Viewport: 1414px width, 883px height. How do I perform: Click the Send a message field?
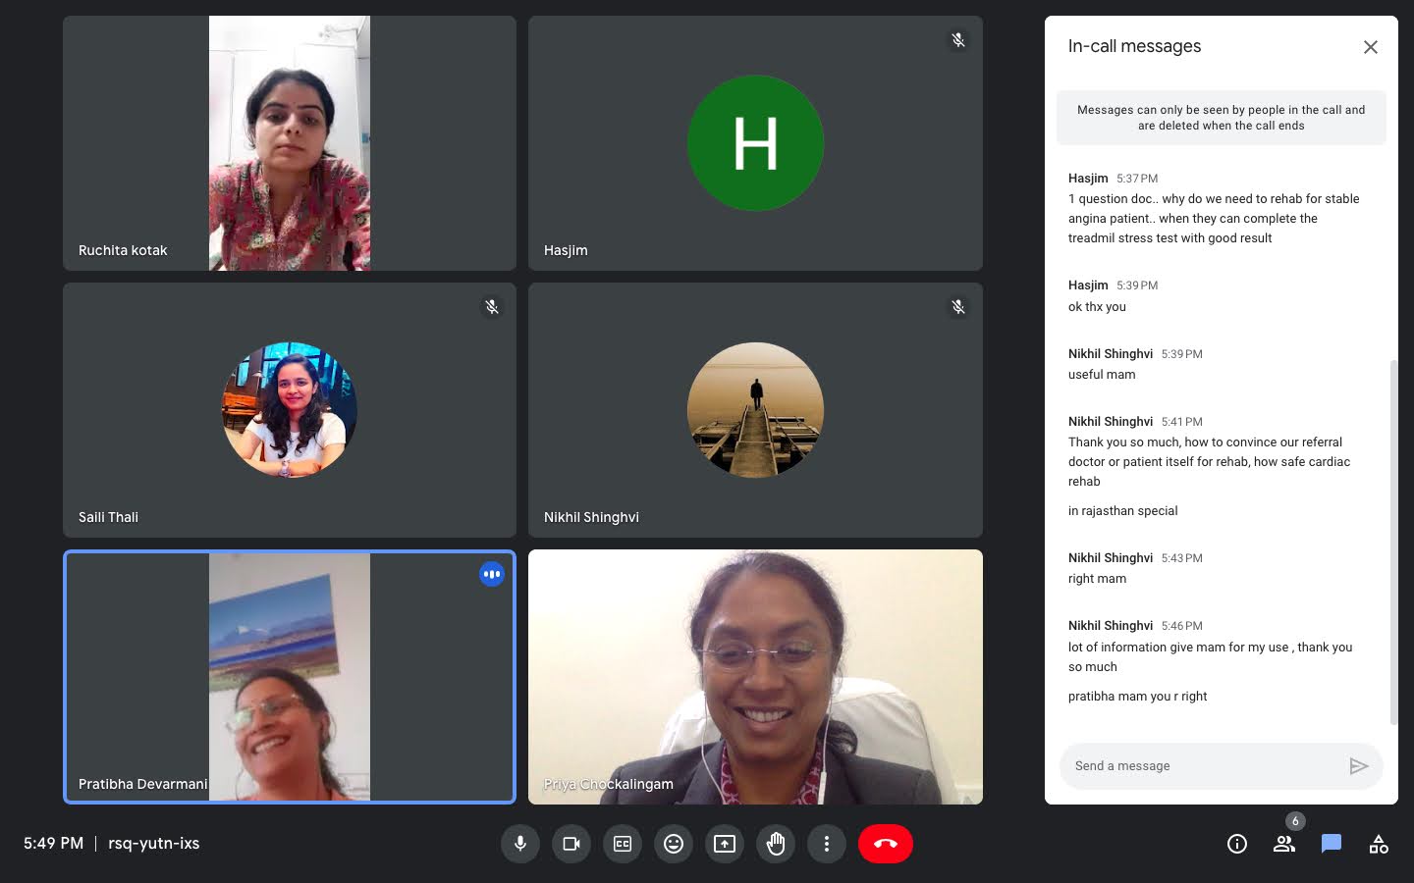[x=1203, y=766]
